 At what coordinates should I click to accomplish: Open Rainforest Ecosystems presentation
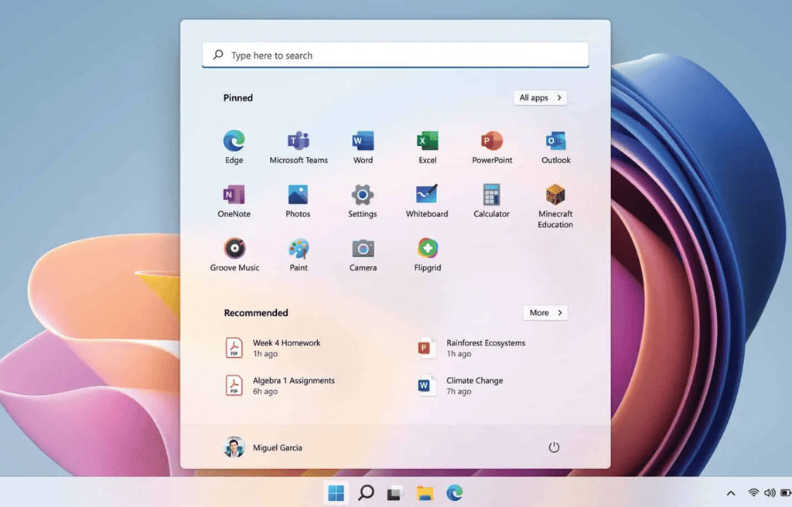472,348
